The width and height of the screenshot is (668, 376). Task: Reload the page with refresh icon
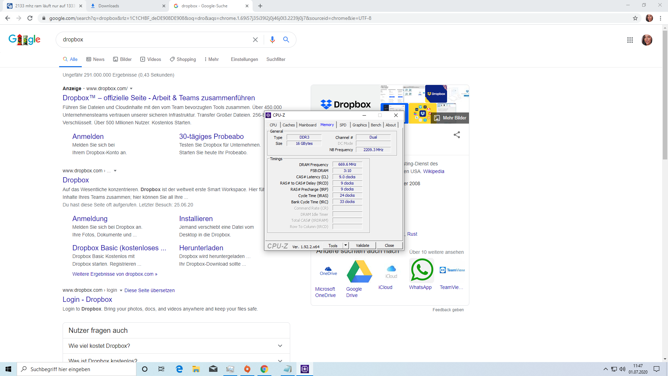30,18
